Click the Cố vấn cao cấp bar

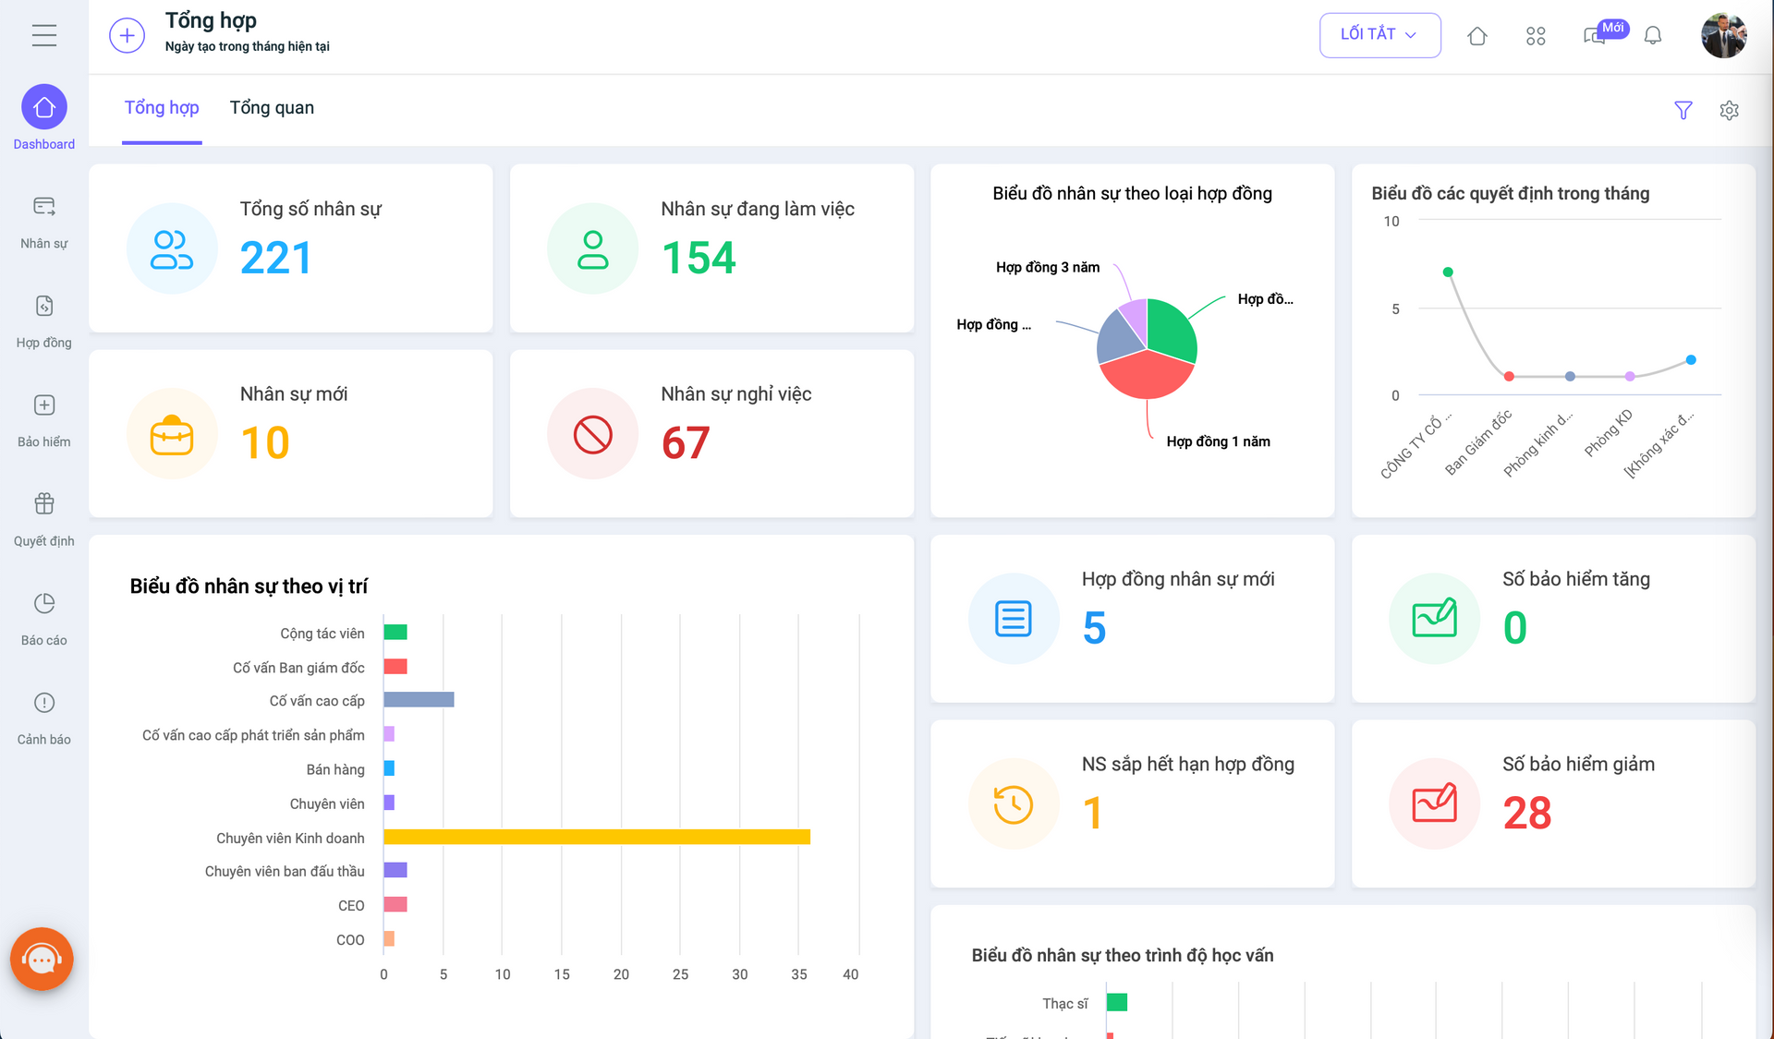419,700
